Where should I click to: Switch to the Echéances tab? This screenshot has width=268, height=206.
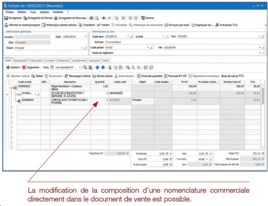[63, 61]
